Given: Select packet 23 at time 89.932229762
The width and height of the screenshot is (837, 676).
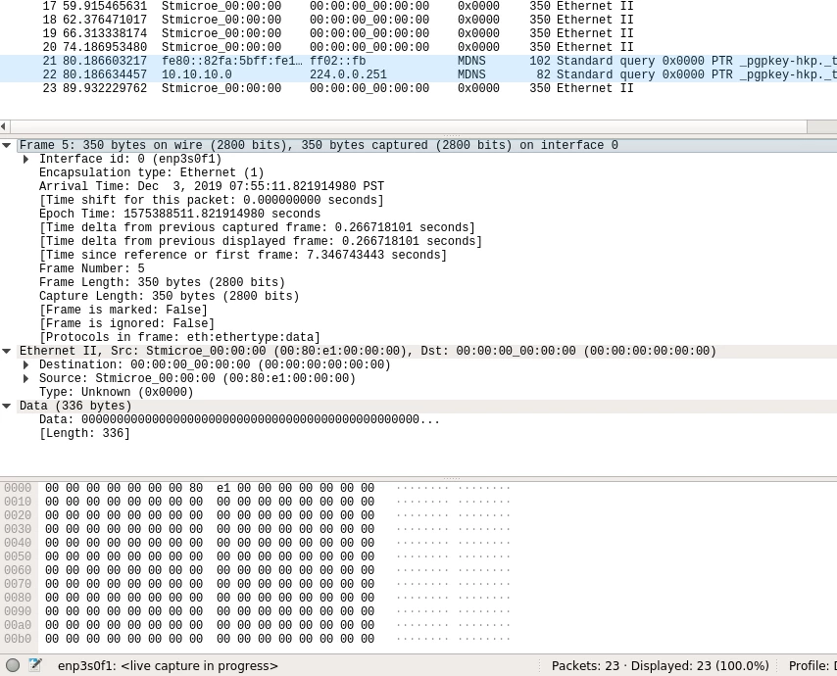Looking at the screenshot, I should click(418, 88).
